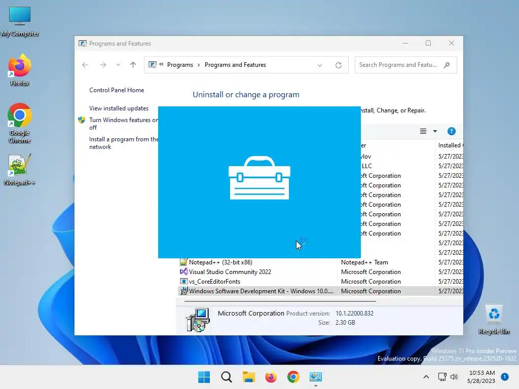
Task: Launch Chrome from the taskbar
Action: 293,377
